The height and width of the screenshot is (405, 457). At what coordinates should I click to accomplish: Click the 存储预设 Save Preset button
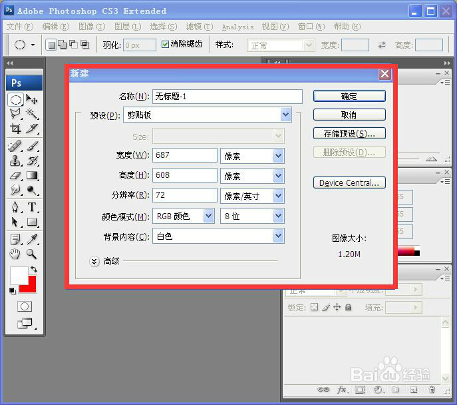(x=349, y=133)
